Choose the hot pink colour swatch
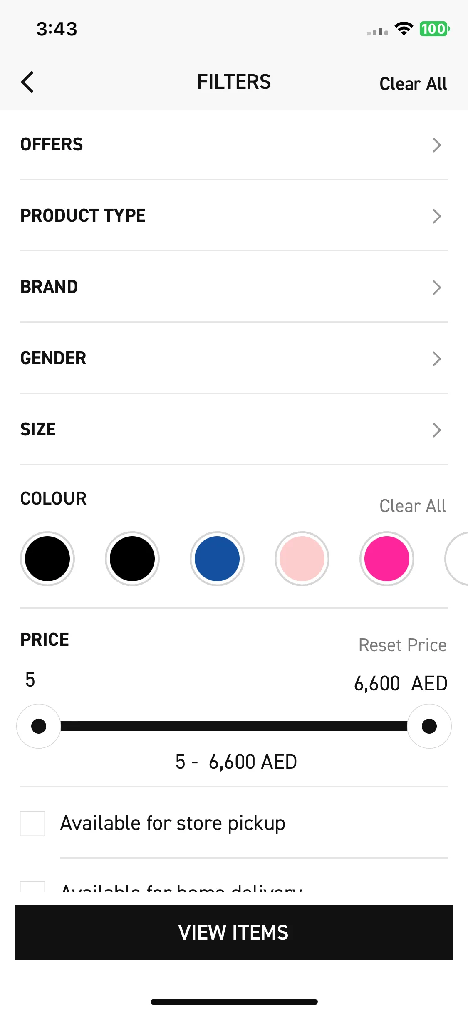Screen dimensions: 468x1015 coord(387,559)
